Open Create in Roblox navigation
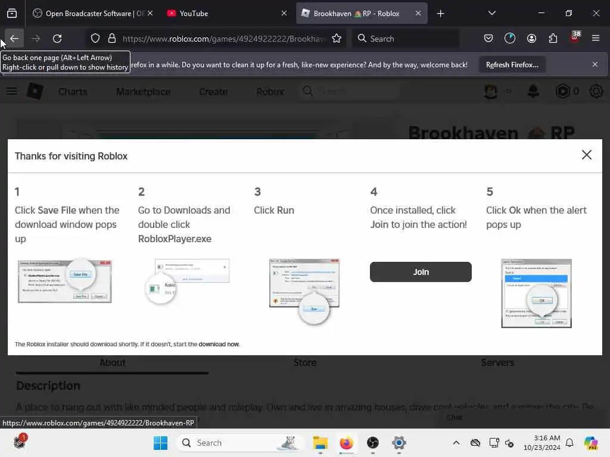 point(213,92)
